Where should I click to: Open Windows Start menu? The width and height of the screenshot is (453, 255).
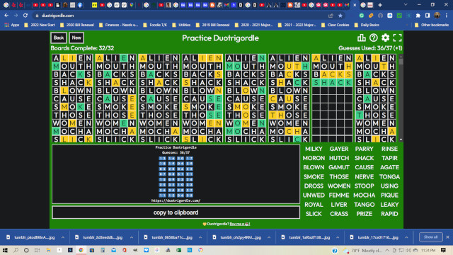click(x=5, y=250)
